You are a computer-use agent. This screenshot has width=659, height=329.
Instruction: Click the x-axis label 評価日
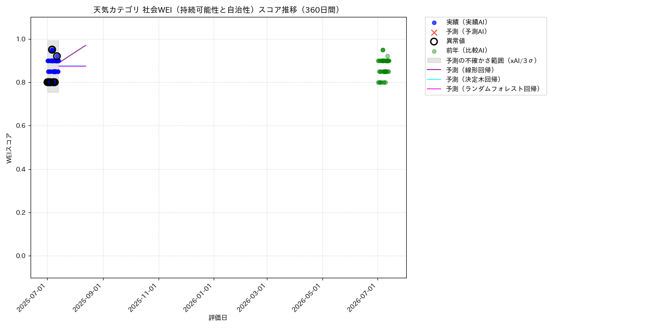[218, 318]
